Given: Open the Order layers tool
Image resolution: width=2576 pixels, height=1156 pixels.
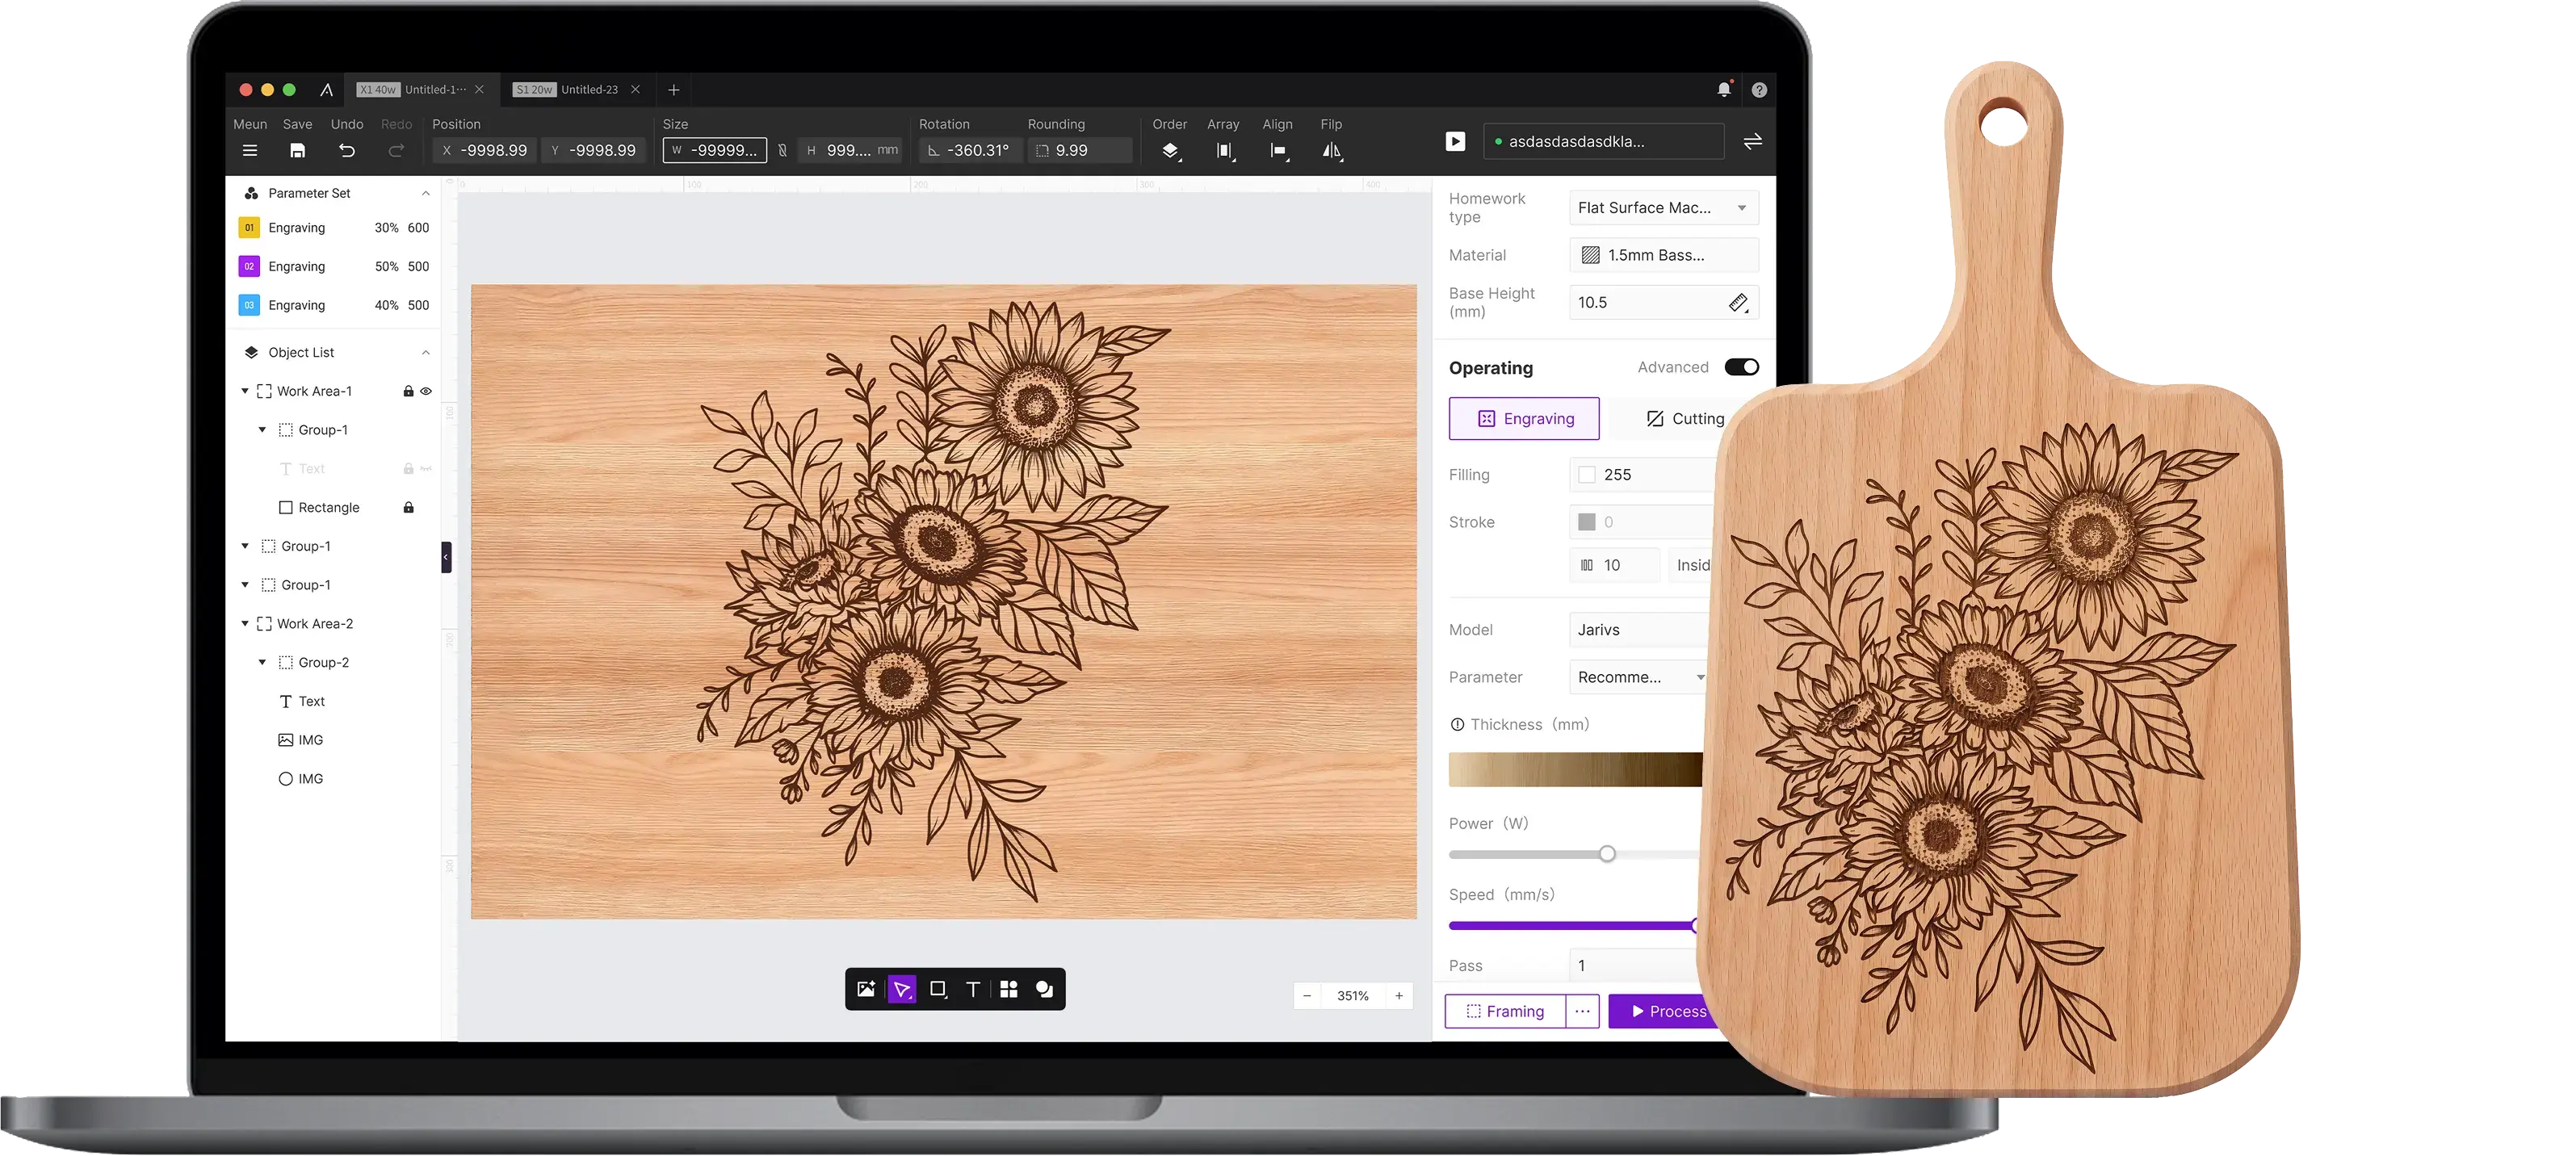Looking at the screenshot, I should 1170,151.
